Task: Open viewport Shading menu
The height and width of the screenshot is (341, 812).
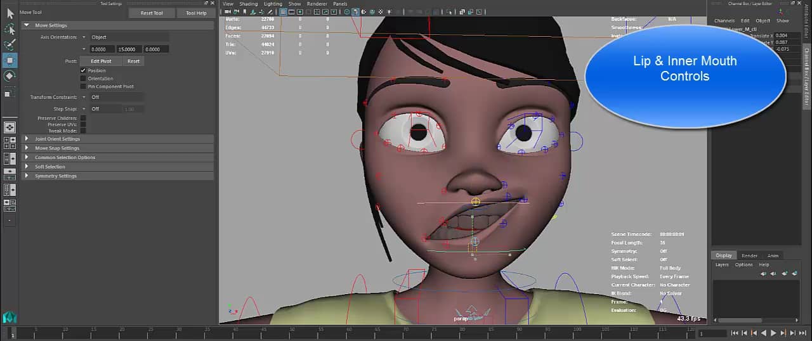Action: pos(249,4)
